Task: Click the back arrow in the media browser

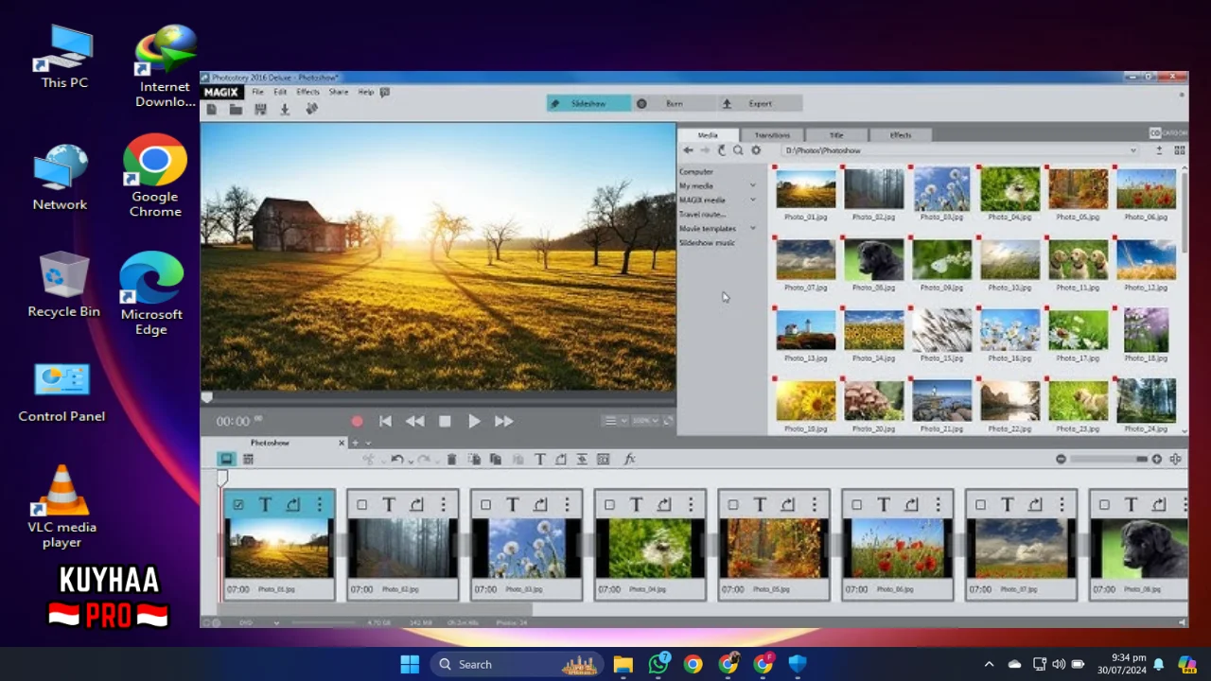Action: pos(689,150)
